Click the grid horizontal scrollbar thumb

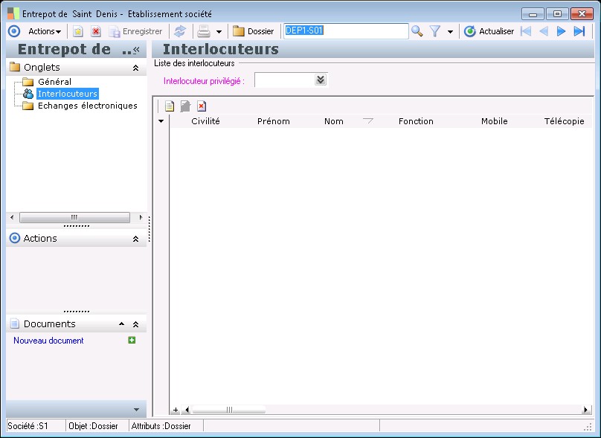(x=229, y=410)
